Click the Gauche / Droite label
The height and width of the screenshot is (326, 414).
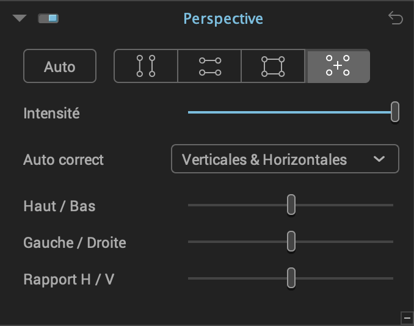pyautogui.click(x=74, y=242)
